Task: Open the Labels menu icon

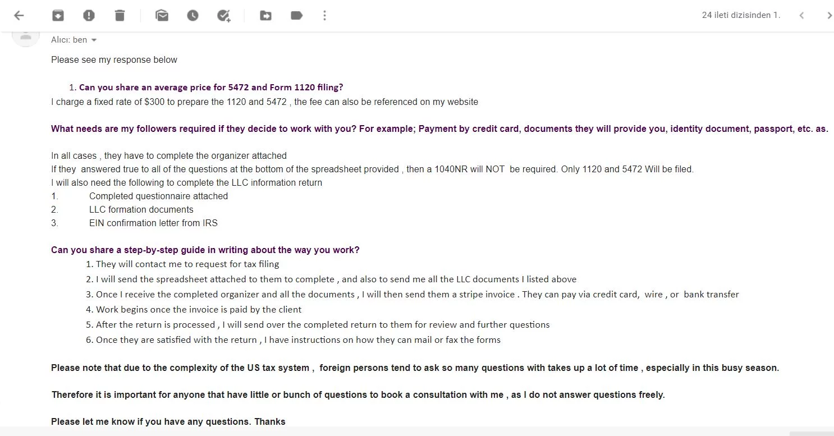Action: tap(296, 16)
